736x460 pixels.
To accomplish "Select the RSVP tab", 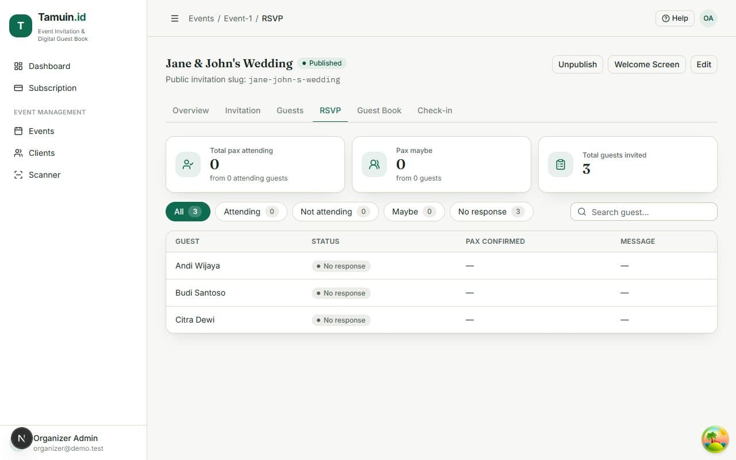I will (331, 110).
